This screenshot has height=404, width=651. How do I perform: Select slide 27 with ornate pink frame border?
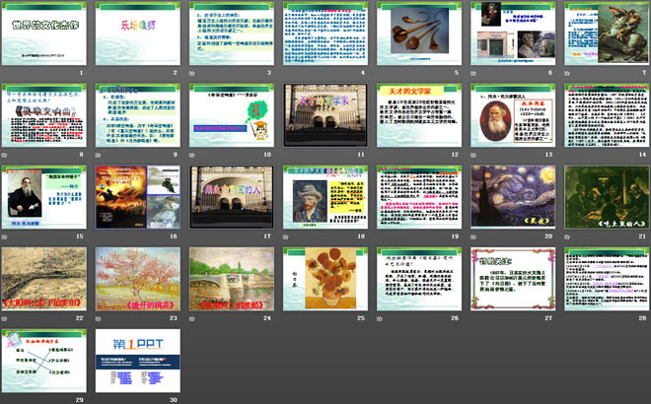click(513, 279)
